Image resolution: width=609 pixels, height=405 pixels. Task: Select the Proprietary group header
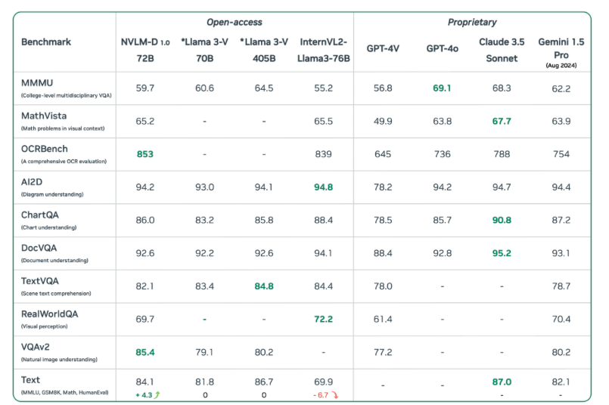[472, 23]
